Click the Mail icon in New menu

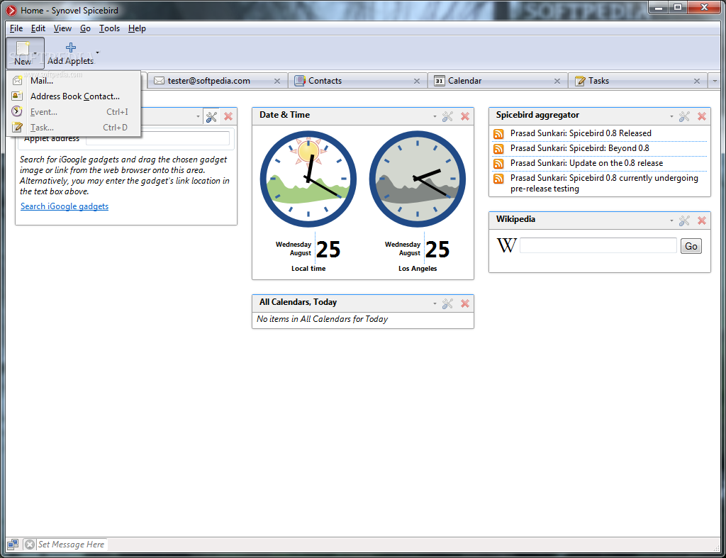coord(17,81)
